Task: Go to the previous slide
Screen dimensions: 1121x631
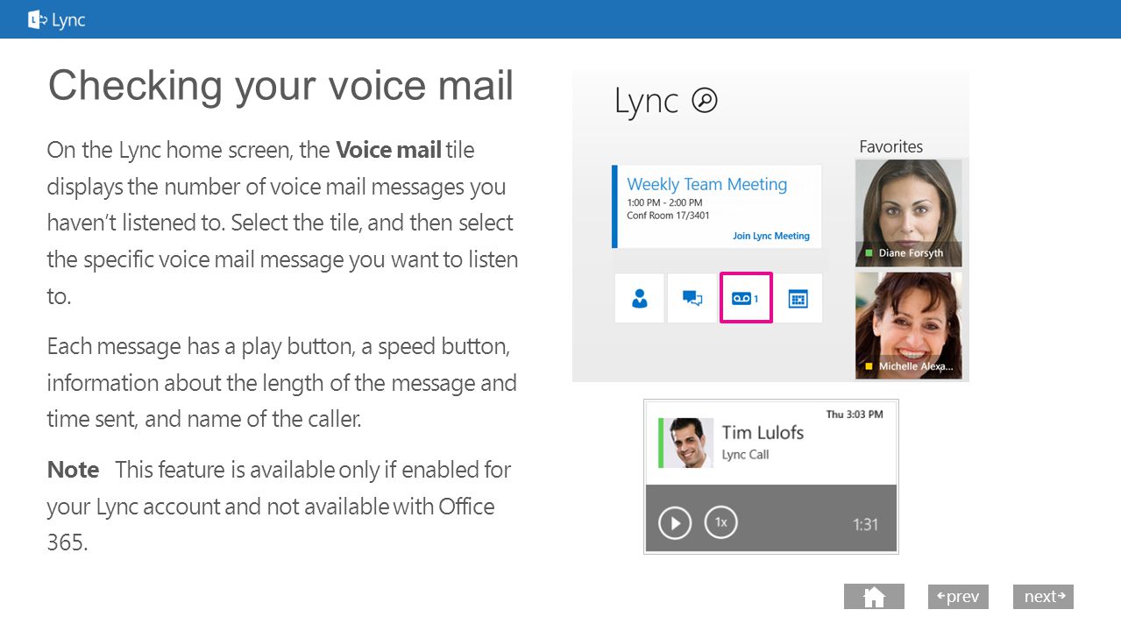Action: [x=958, y=597]
